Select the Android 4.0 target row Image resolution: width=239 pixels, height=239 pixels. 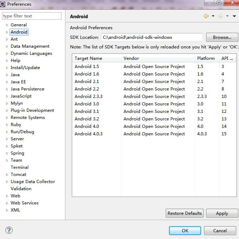154,126
